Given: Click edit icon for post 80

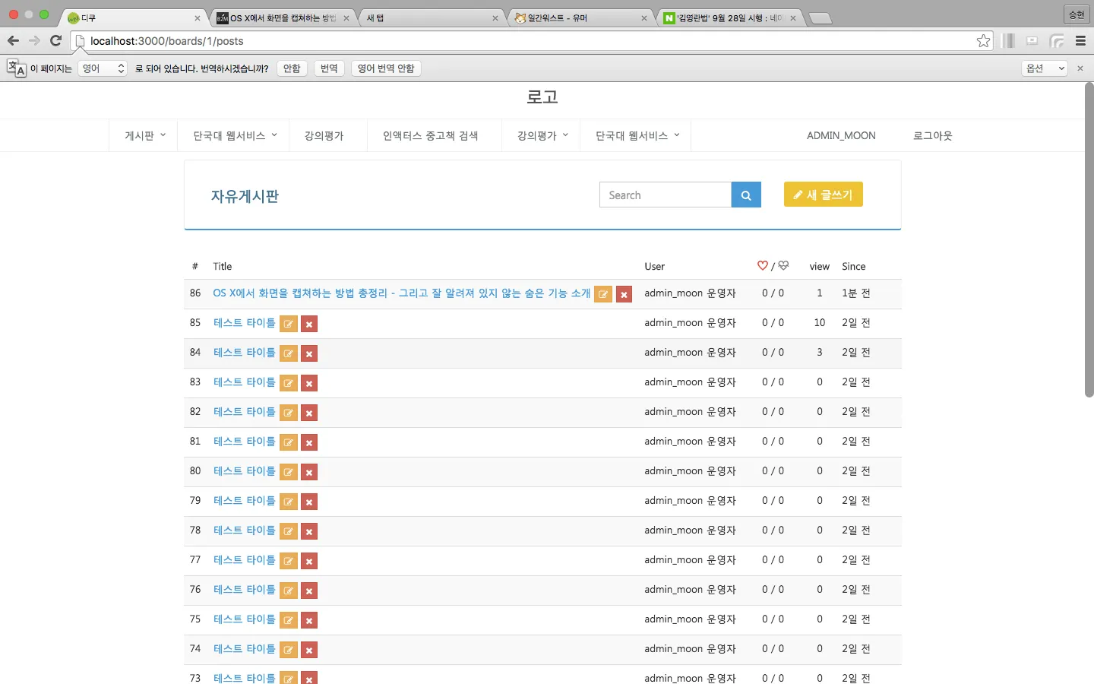Looking at the screenshot, I should pyautogui.click(x=289, y=472).
